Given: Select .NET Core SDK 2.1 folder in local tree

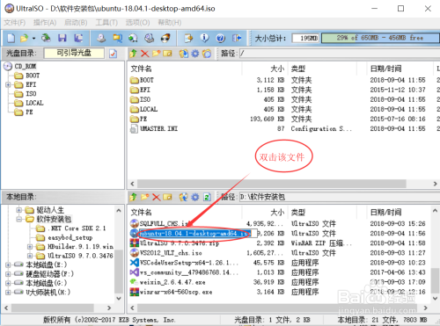Looking at the screenshot, I should tap(77, 228).
